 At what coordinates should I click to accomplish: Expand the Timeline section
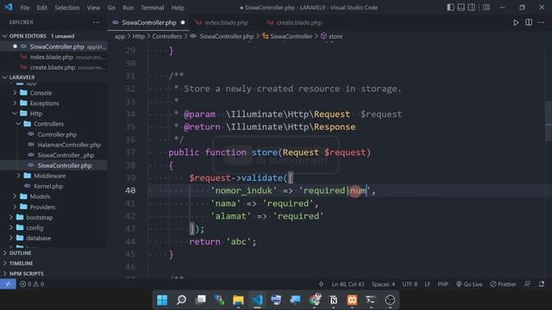[x=53, y=263]
